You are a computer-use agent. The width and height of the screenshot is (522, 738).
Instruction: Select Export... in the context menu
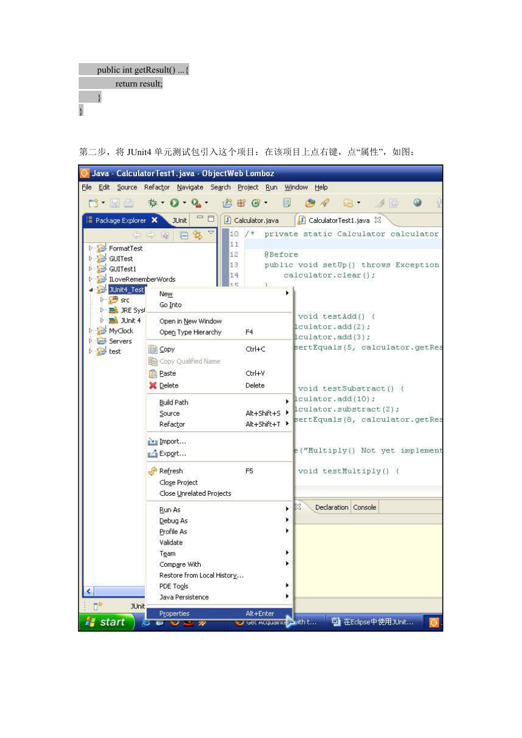(219, 454)
